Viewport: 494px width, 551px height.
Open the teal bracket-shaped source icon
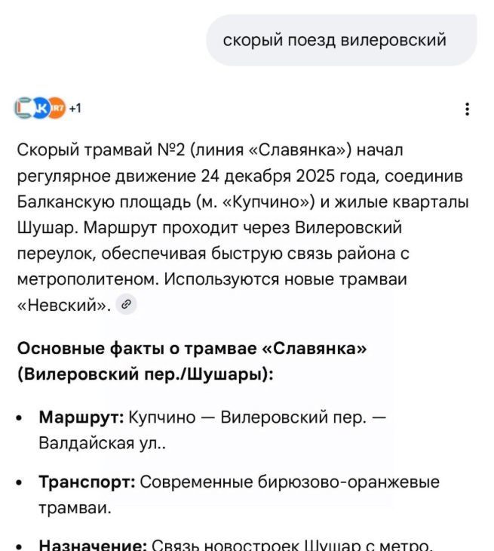tap(25, 108)
